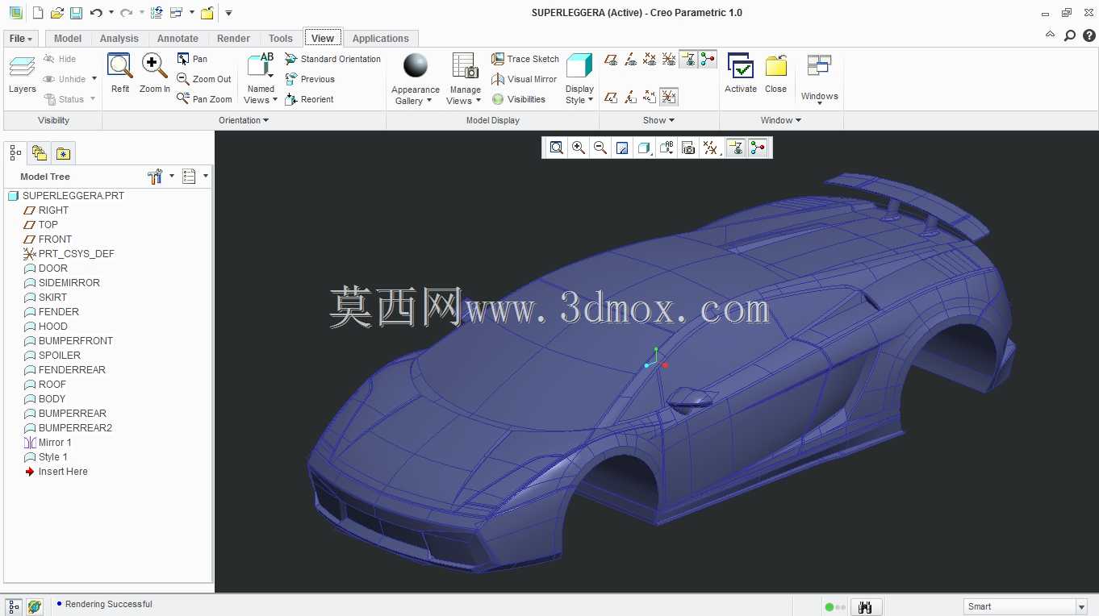Viewport: 1099px width, 616px height.
Task: Open View Manager camera icon in graphics toolbar
Action: [x=688, y=148]
